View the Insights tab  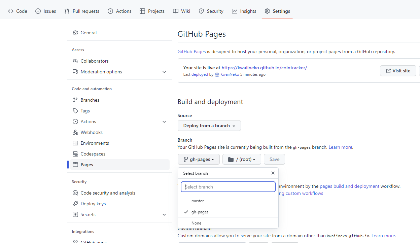pyautogui.click(x=244, y=11)
